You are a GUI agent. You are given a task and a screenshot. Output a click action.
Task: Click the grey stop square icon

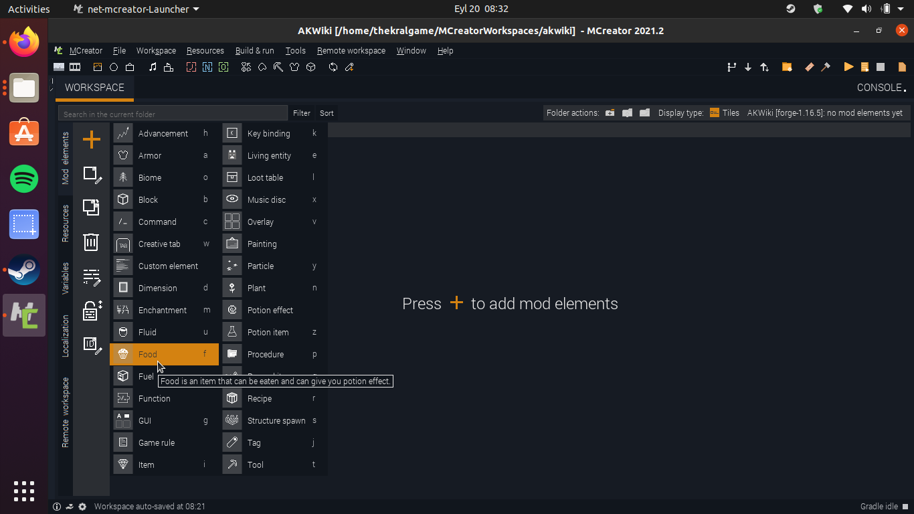pyautogui.click(x=881, y=67)
